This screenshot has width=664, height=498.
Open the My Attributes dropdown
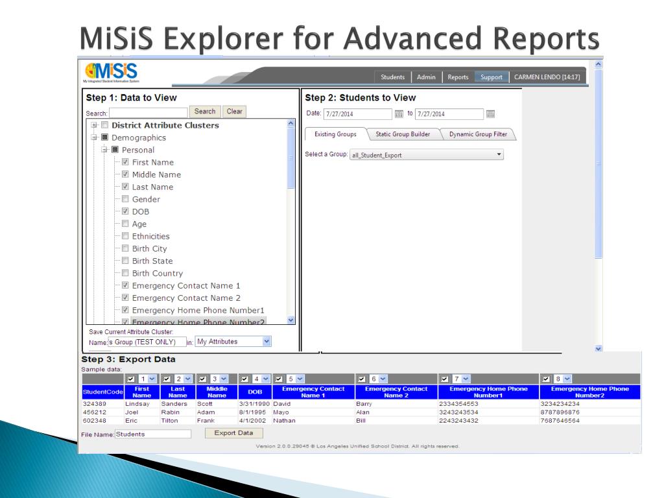tap(233, 341)
